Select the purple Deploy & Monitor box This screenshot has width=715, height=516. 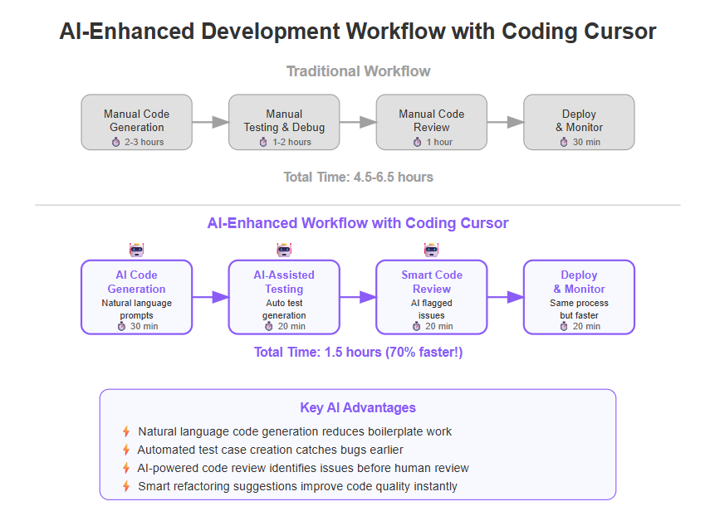point(579,297)
